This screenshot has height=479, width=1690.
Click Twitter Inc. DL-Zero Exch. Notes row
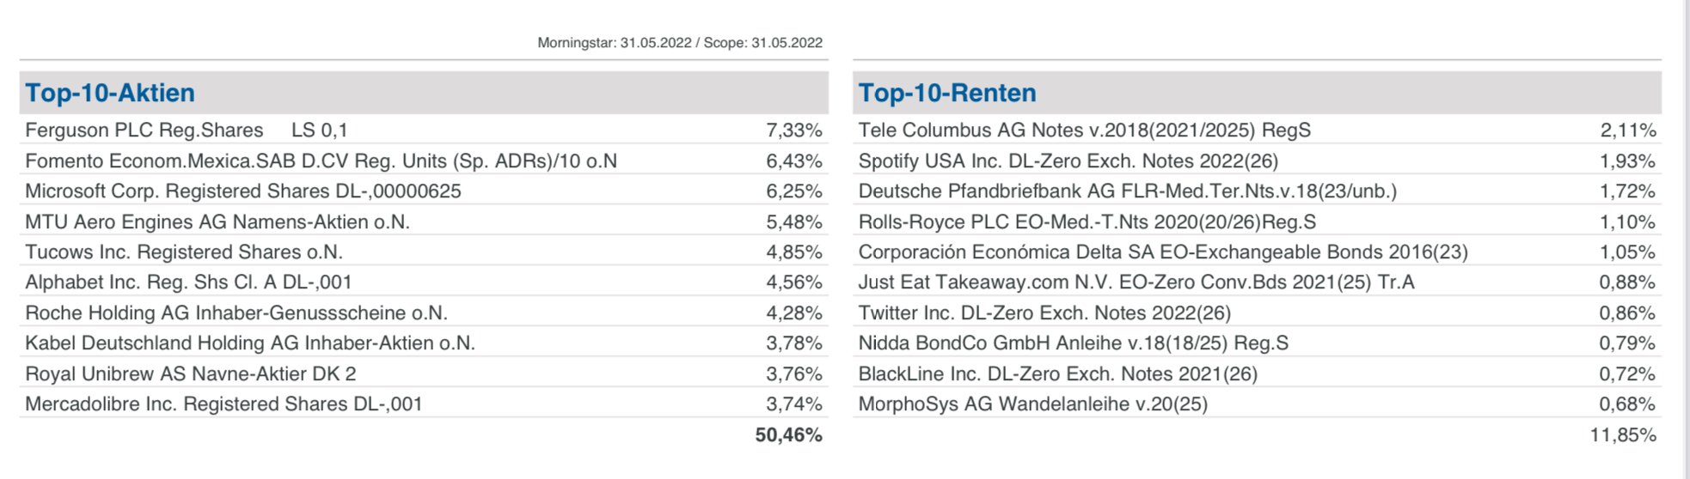tap(1044, 313)
